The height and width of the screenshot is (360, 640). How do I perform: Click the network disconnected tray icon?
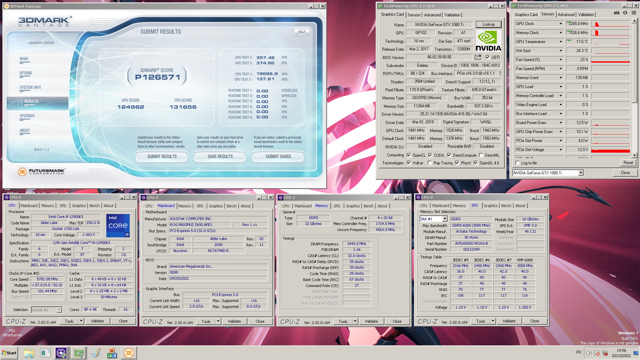point(604,353)
